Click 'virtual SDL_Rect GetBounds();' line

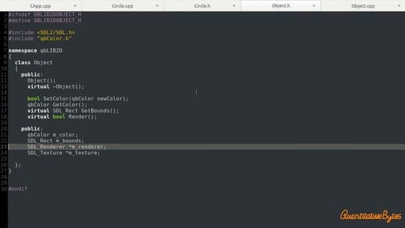tap(73, 111)
